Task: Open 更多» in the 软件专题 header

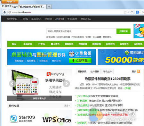Action: click(x=67, y=105)
